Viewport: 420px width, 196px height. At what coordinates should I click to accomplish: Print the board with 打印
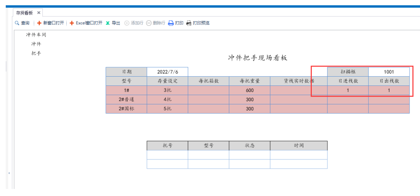click(171, 23)
